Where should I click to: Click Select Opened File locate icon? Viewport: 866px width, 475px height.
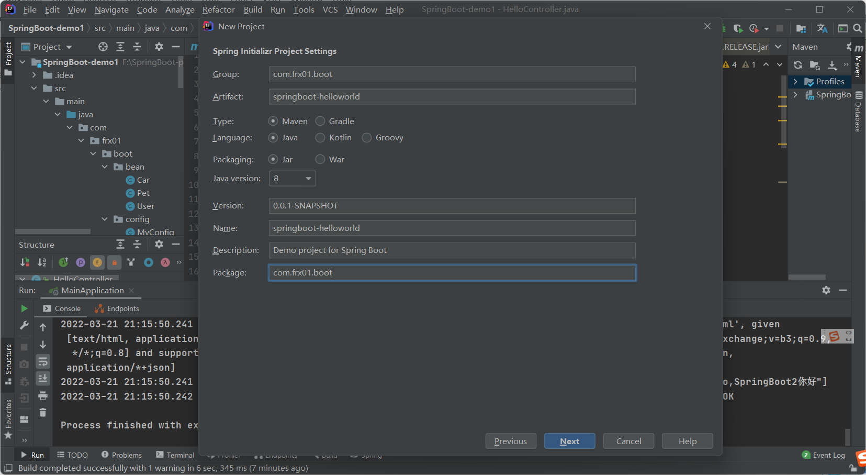[103, 47]
